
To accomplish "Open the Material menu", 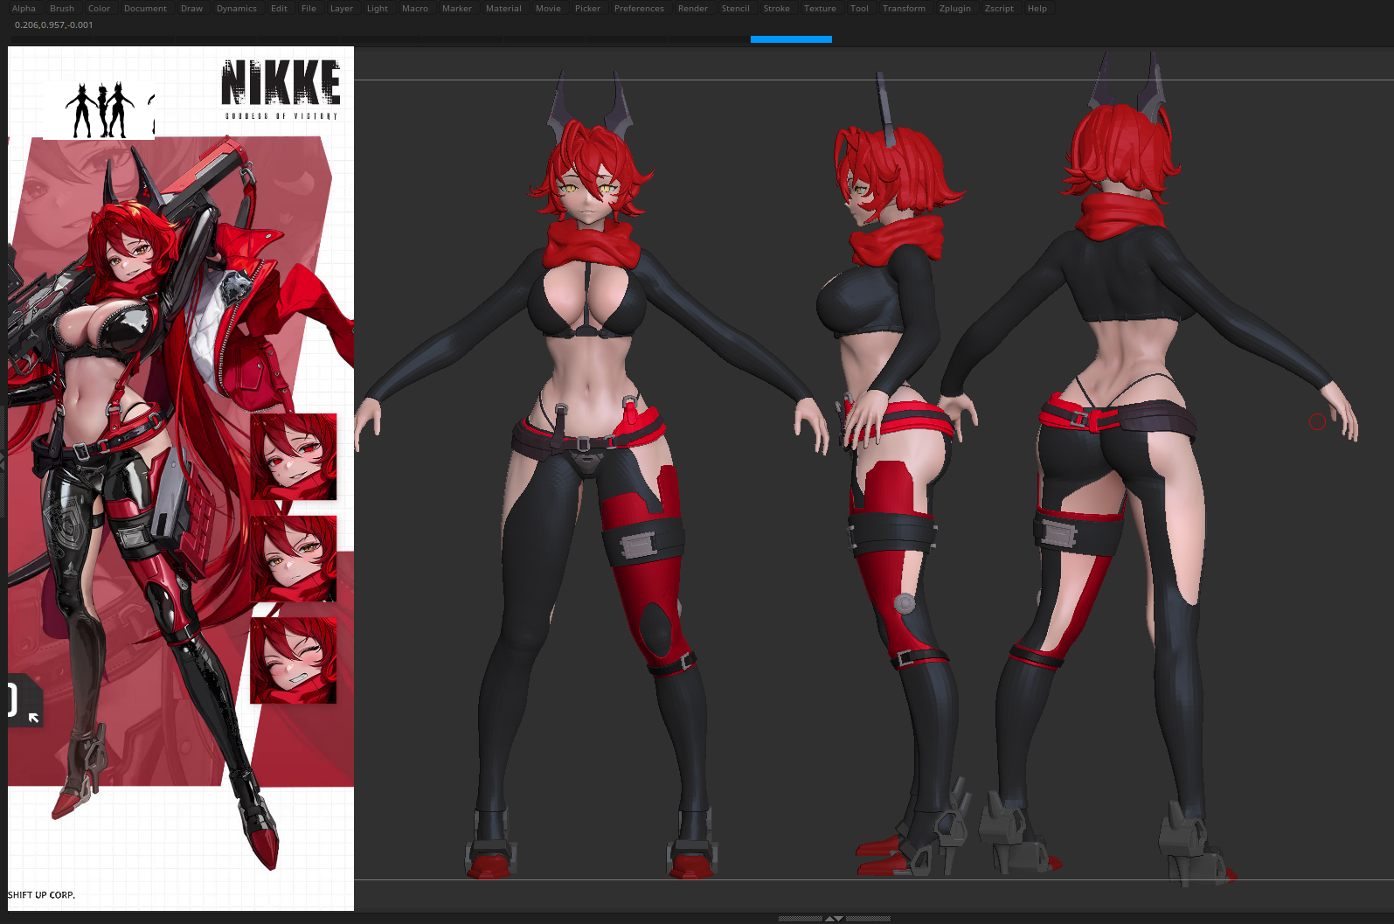I will point(503,9).
